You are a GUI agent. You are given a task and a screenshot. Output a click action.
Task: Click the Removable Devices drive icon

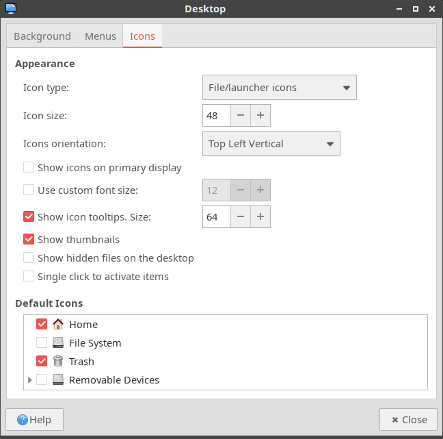tap(58, 380)
